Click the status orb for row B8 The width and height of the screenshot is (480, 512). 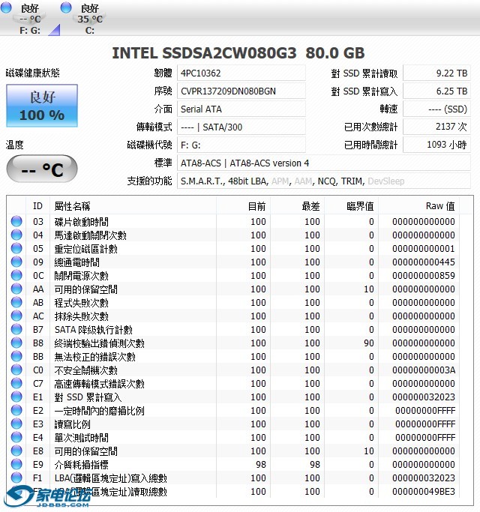tap(16, 343)
